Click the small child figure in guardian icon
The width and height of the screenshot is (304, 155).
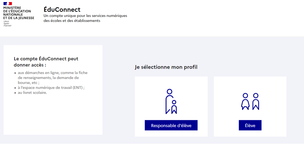[174, 107]
